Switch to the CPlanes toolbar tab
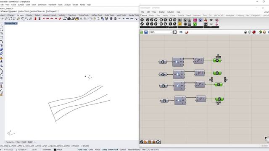269x151 pixels. coord(11,15)
